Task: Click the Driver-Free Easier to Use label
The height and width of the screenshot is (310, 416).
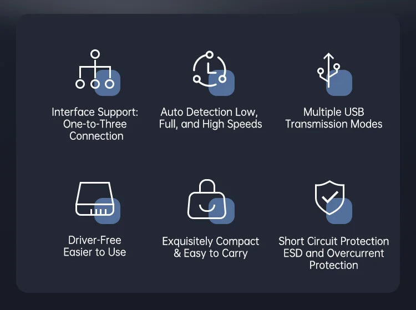Action: (x=95, y=246)
